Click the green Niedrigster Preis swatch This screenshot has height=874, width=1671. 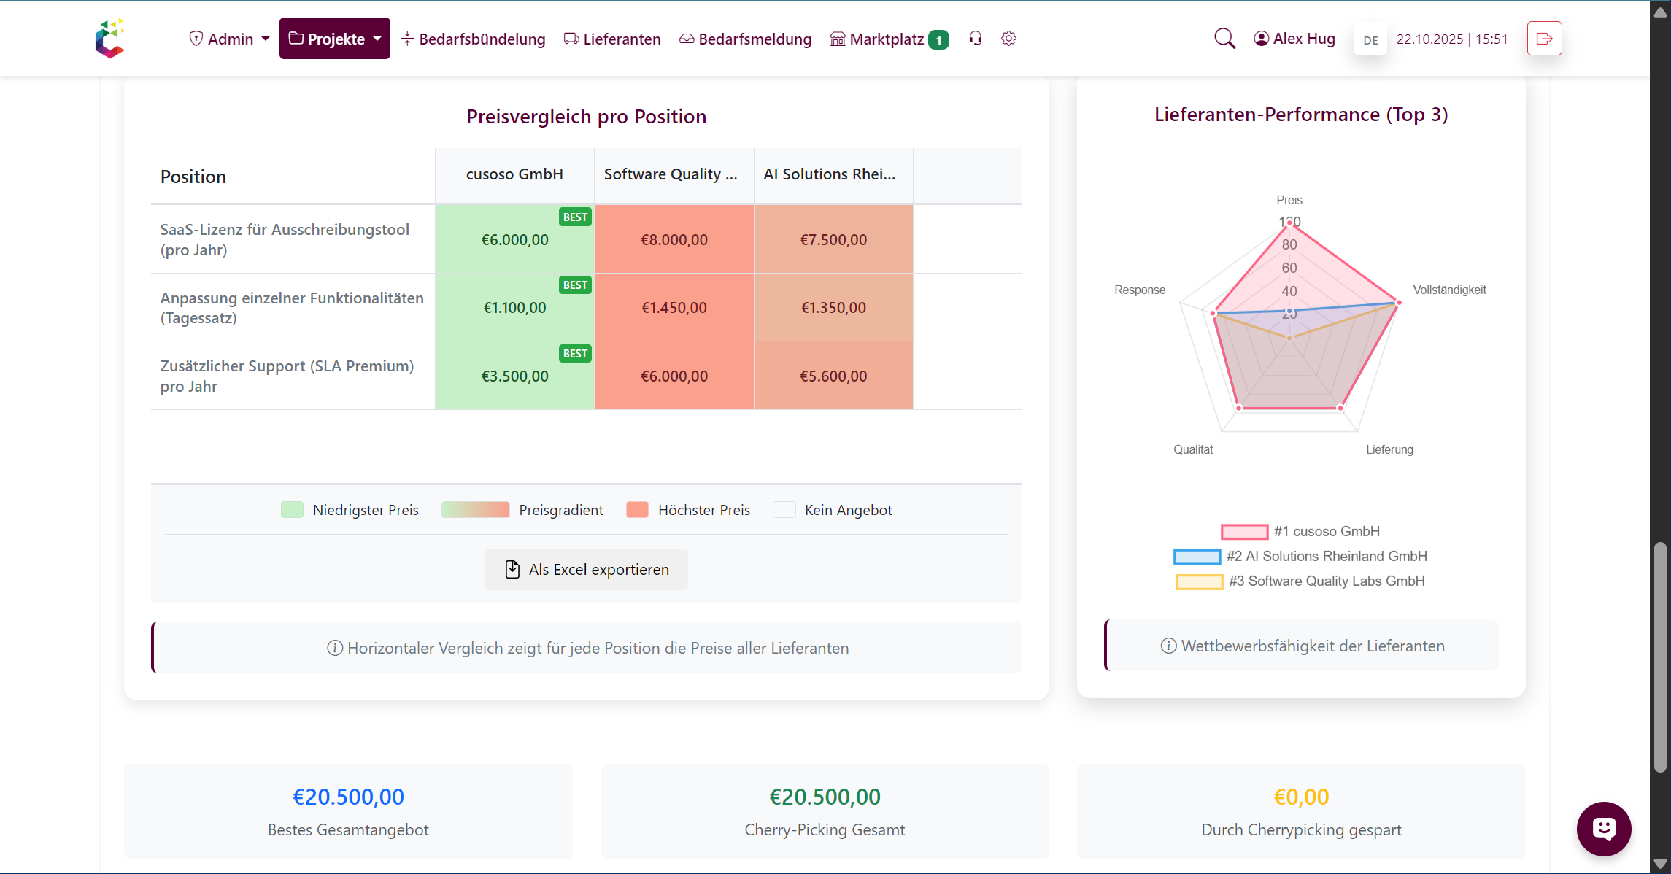291,509
